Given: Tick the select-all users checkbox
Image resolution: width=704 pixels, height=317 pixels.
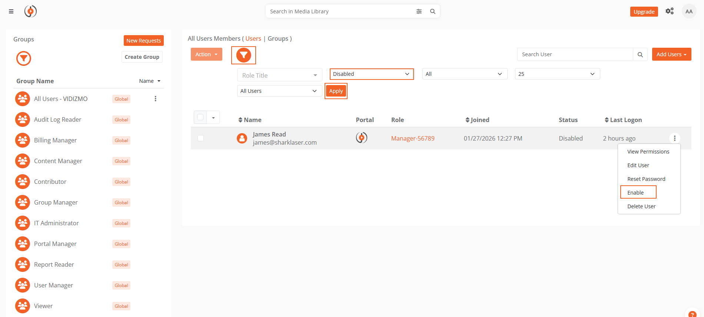Looking at the screenshot, I should click(x=200, y=117).
